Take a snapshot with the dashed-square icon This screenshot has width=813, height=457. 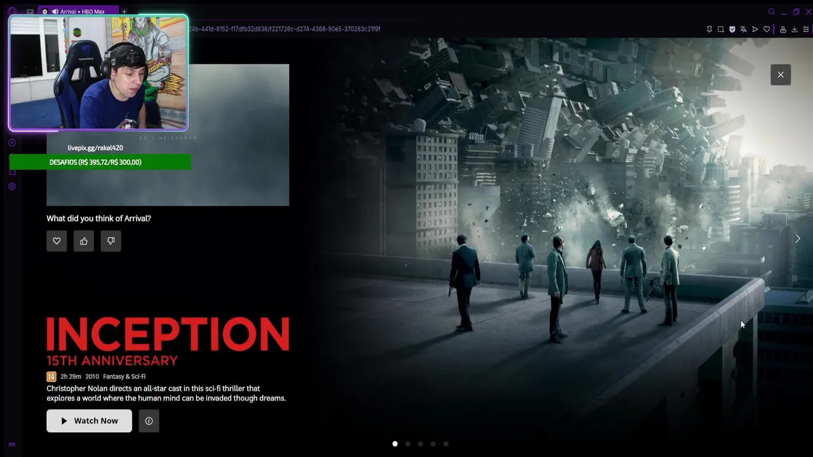(x=721, y=29)
